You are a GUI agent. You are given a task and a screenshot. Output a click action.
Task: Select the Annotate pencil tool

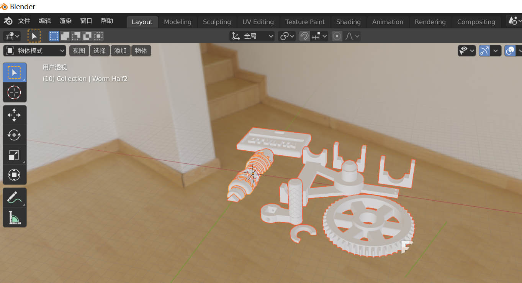[x=15, y=197]
